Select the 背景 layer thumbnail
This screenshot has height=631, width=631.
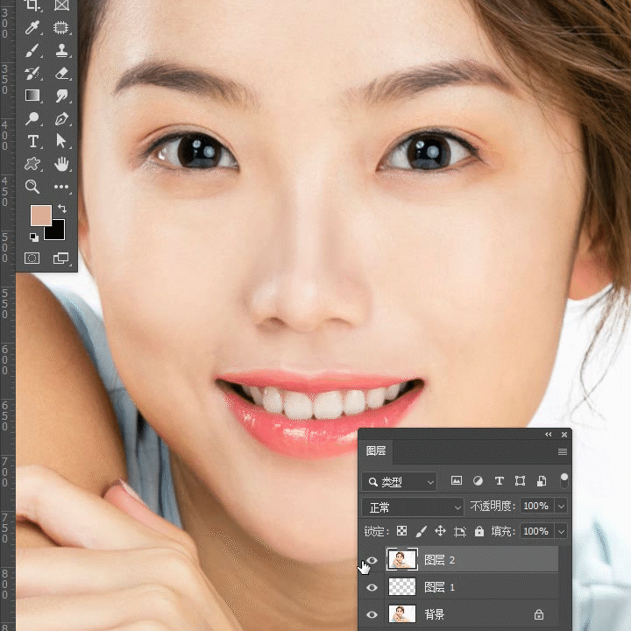point(402,614)
